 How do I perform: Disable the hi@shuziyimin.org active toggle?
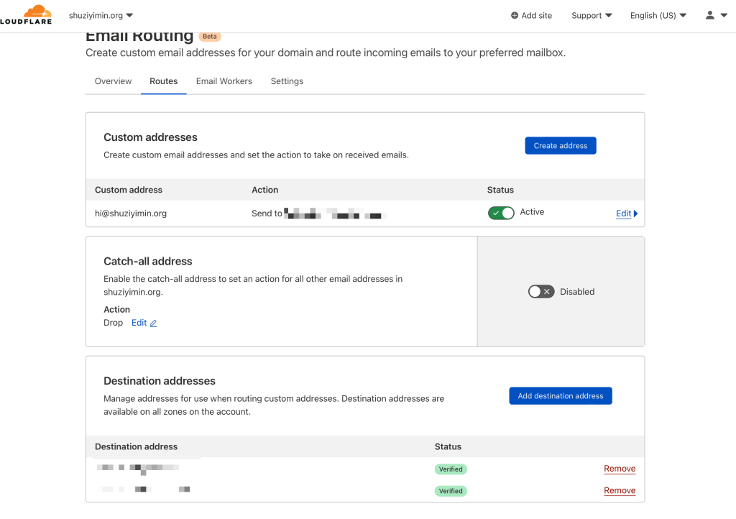pyautogui.click(x=501, y=213)
